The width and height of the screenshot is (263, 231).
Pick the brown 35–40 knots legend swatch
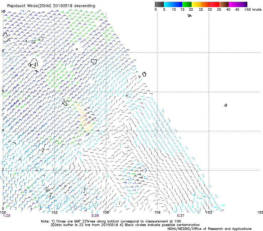tap(224, 4)
